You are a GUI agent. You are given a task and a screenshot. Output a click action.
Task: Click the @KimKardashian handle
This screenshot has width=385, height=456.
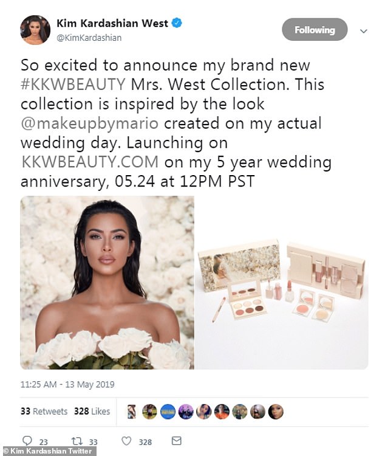point(89,38)
